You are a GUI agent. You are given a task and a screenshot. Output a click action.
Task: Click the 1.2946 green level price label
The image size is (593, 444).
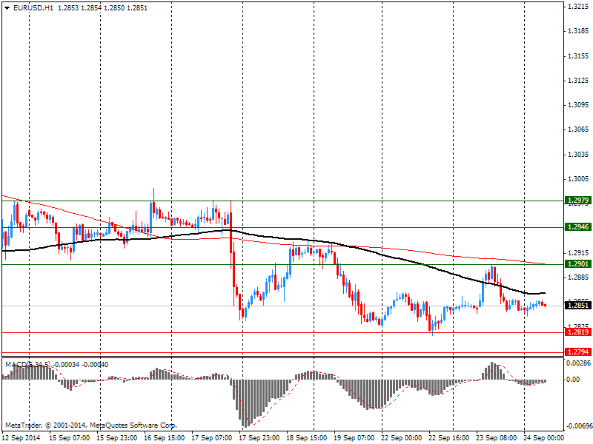coord(578,227)
